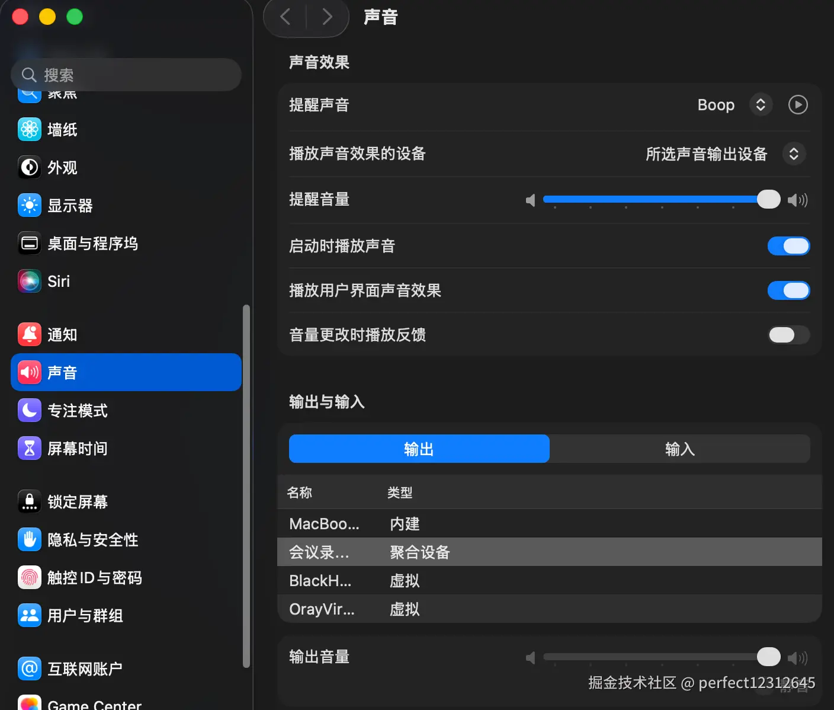Click the 专注模式 sidebar label
The width and height of the screenshot is (834, 710).
78,410
